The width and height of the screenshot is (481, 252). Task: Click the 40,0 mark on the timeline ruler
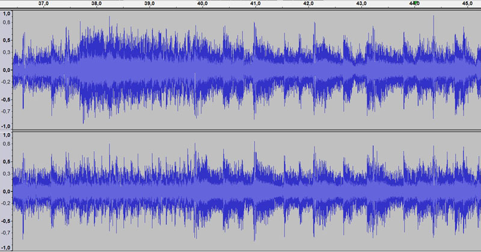[x=202, y=4]
